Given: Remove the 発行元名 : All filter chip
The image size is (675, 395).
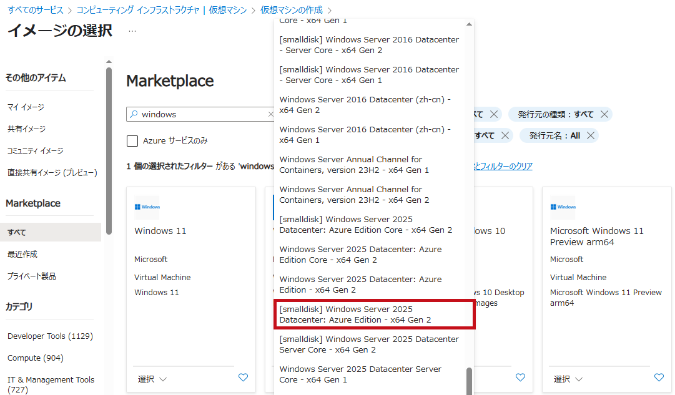Looking at the screenshot, I should coord(591,135).
